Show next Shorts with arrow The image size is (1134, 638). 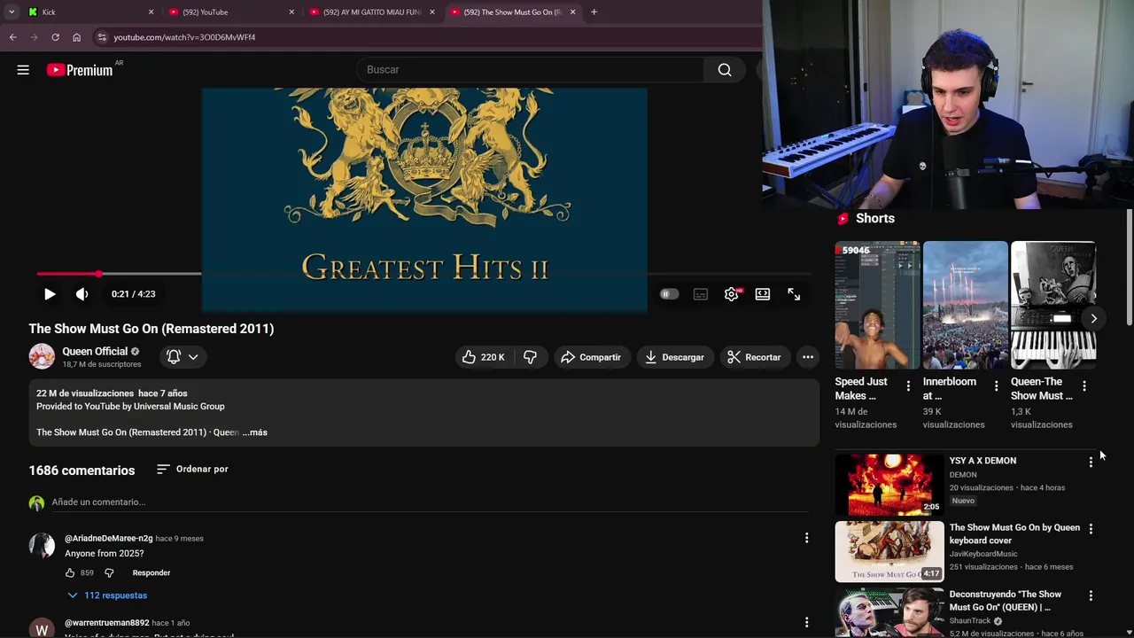tap(1094, 318)
